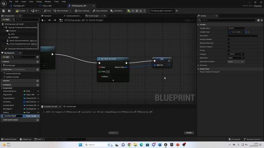Navigate forward in the graph history
Screen dimensions: 264x148
tap(55, 20)
